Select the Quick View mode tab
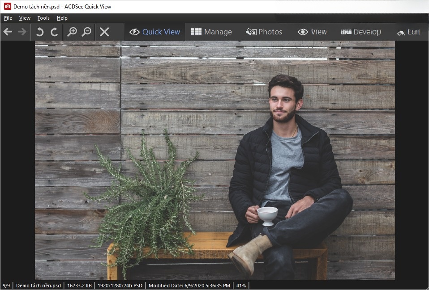 [x=155, y=32]
